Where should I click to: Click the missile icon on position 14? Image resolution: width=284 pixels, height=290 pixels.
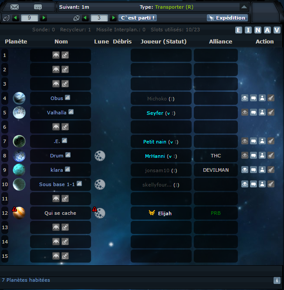pos(65,242)
